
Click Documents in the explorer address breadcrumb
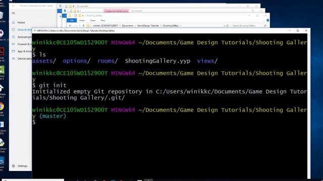tap(128, 26)
